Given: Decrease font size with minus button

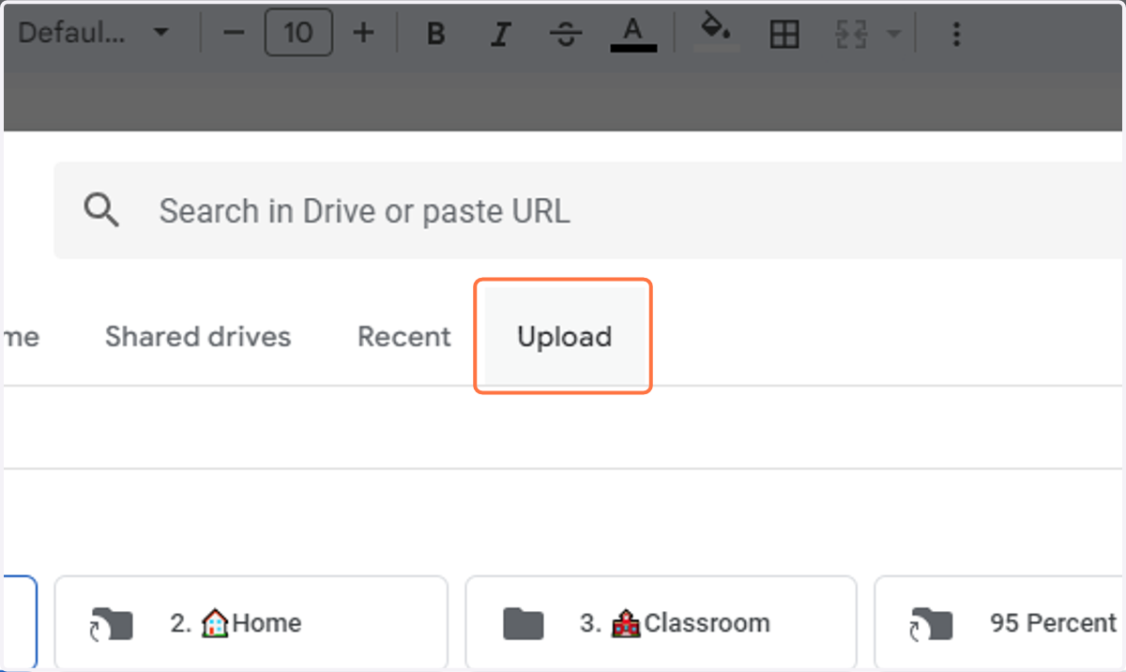Looking at the screenshot, I should tap(235, 34).
